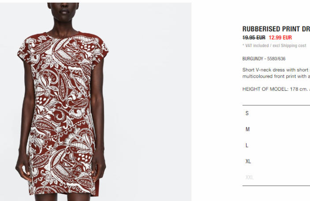Open the burgundy print dress photo
Screen dimensions: 310x201
pyautogui.click(x=96, y=102)
